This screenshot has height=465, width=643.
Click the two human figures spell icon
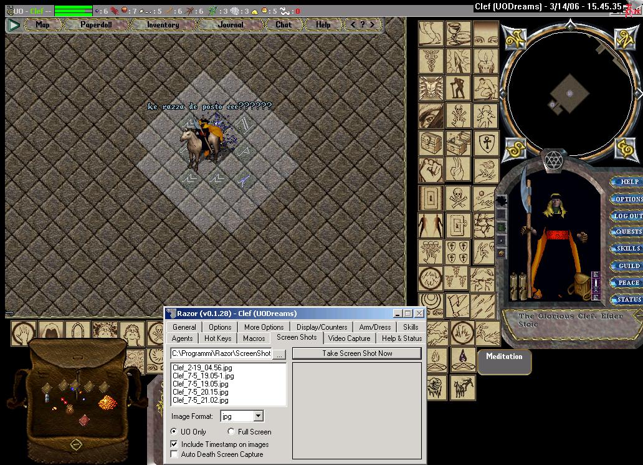click(x=431, y=225)
